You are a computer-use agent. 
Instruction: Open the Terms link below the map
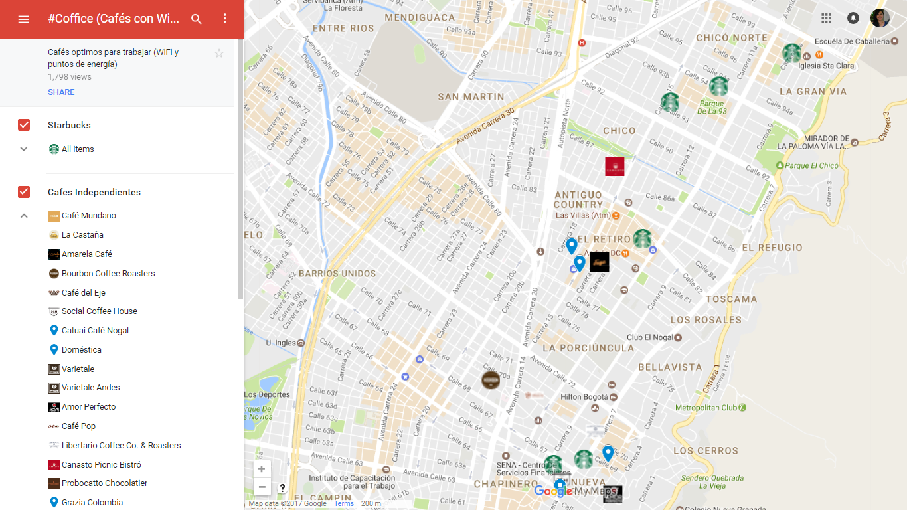[344, 504]
